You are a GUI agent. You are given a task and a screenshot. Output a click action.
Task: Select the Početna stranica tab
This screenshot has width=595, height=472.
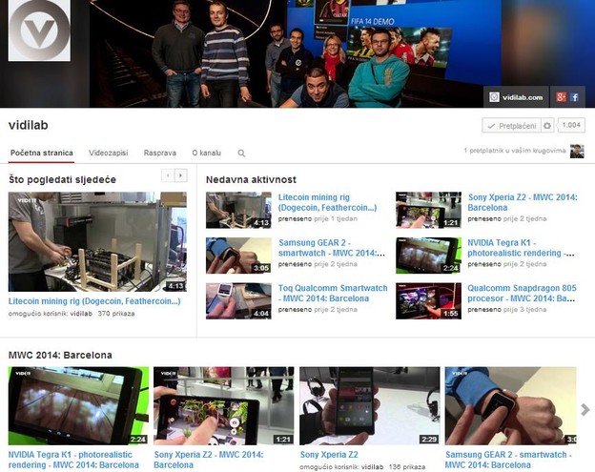pos(41,153)
